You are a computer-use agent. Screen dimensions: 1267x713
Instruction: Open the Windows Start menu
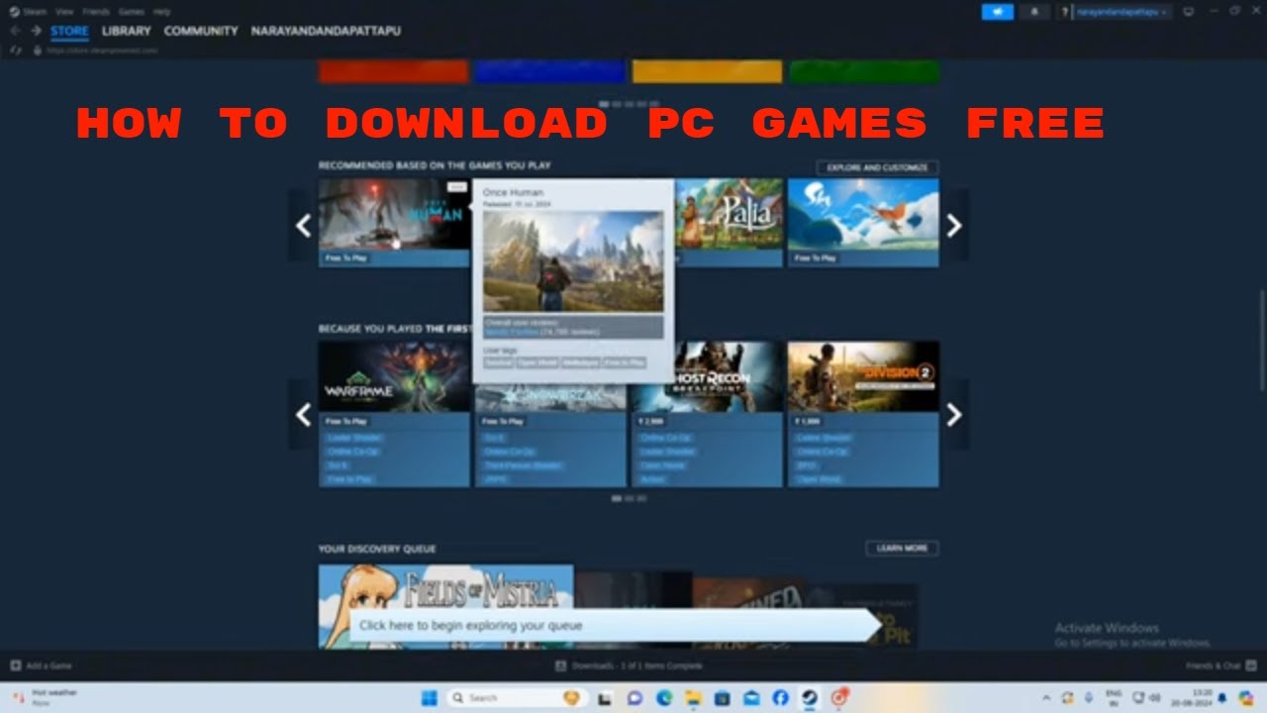click(x=429, y=698)
